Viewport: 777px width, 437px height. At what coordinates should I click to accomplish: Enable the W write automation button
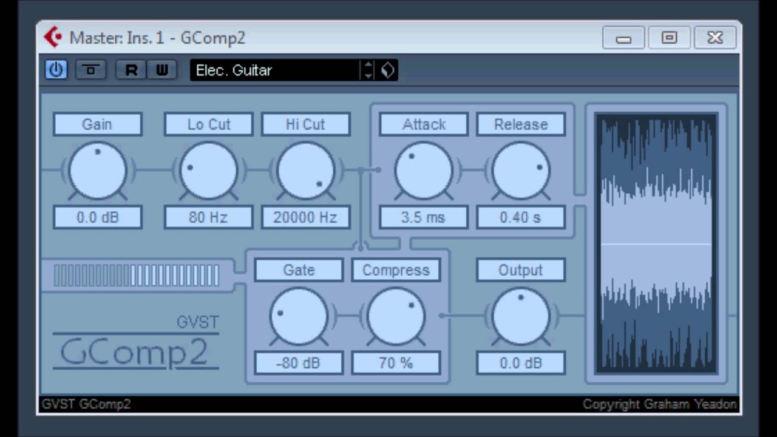(x=161, y=70)
